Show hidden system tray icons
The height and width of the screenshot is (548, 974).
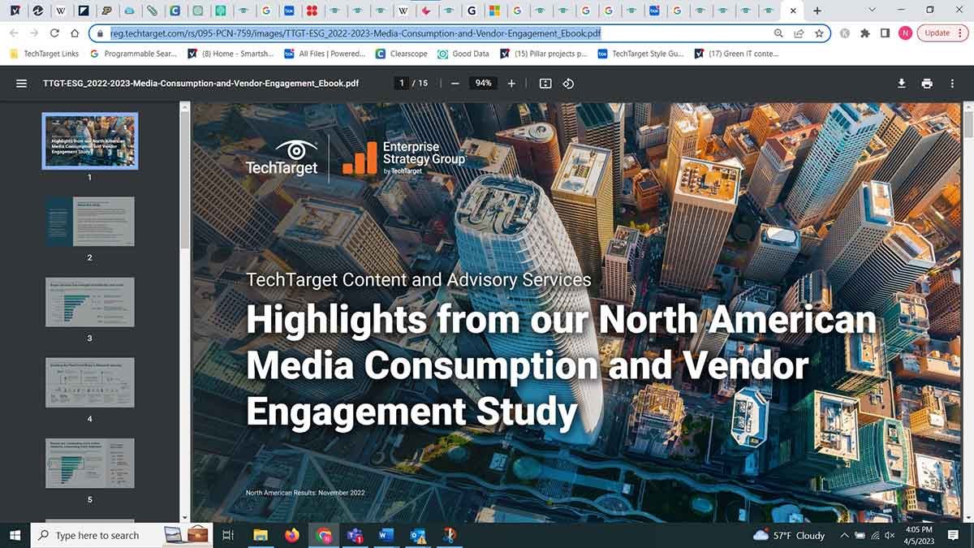(845, 536)
